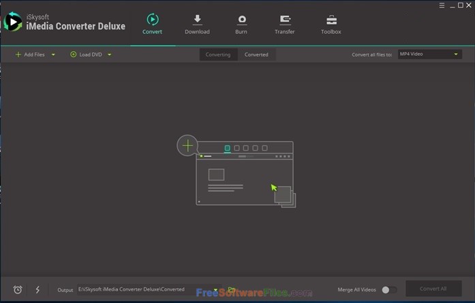475x303 pixels.
Task: Maximize the converter window
Action: coord(461,5)
